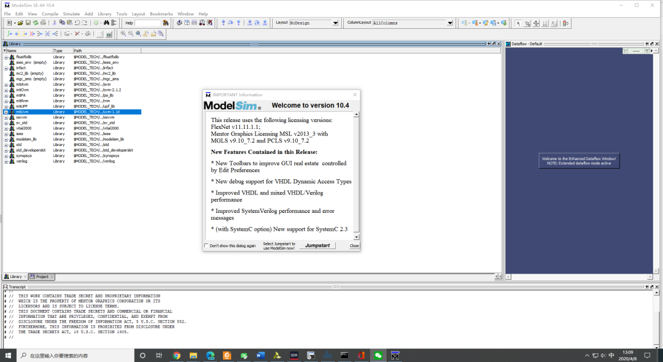663x362 pixels.
Task: Open the File menu
Action: click(x=7, y=14)
